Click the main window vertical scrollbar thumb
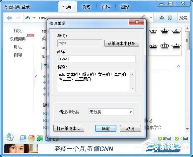Image resolution: width=193 pixels, height=157 pixels. [x=187, y=40]
